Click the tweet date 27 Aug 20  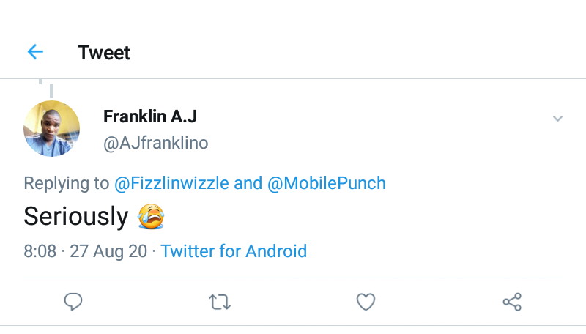point(108,251)
